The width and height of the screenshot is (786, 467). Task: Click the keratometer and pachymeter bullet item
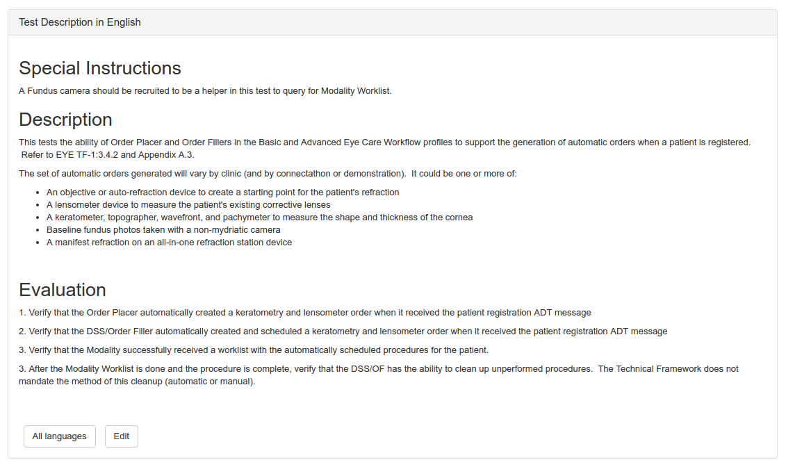(x=259, y=218)
